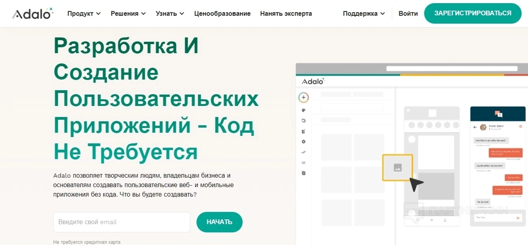528x245 pixels.
Task: Click the text 'Не требуется кредитная карта'
Action: [x=87, y=242]
